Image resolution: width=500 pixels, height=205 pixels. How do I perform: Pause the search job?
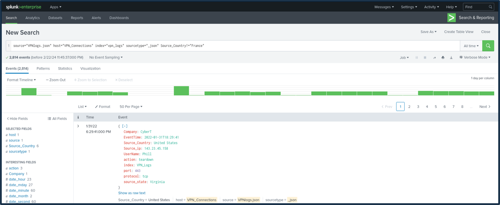tap(417, 58)
